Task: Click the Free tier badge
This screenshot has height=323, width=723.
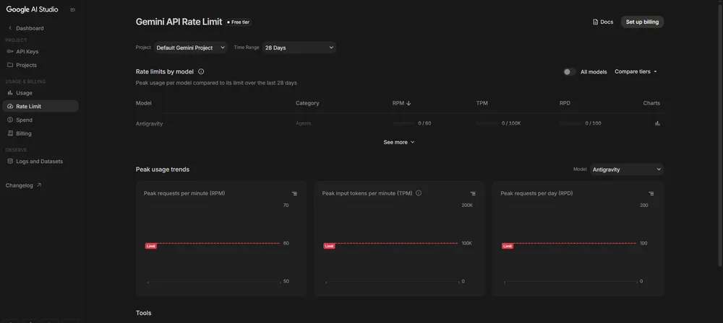Action: (x=239, y=22)
